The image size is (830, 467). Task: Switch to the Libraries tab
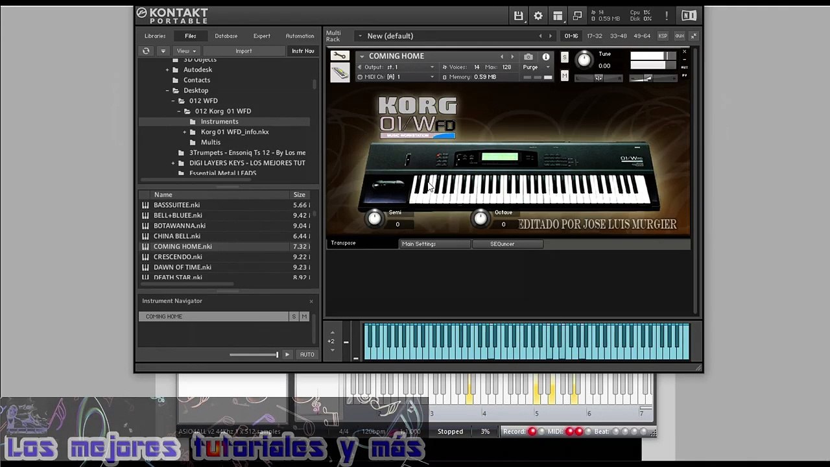pos(155,36)
